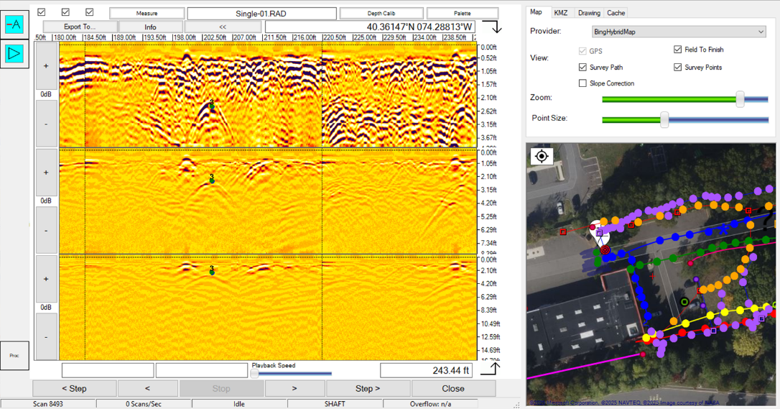
Task: Toggle the Field To Finish checkbox
Action: click(677, 50)
